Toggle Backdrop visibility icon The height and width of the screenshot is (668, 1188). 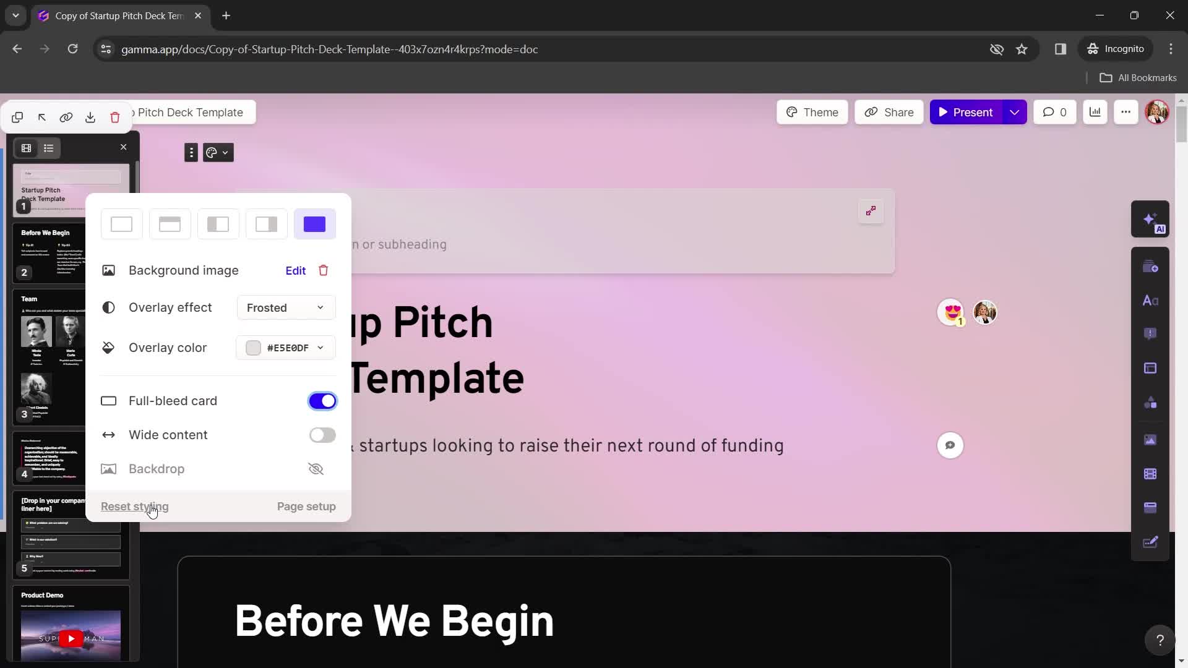click(317, 468)
